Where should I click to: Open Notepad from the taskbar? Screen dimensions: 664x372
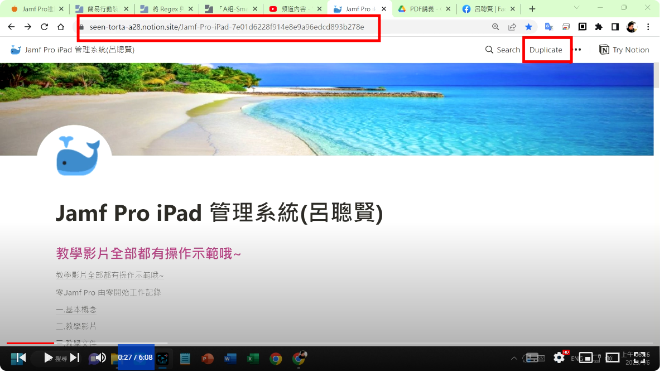click(185, 359)
